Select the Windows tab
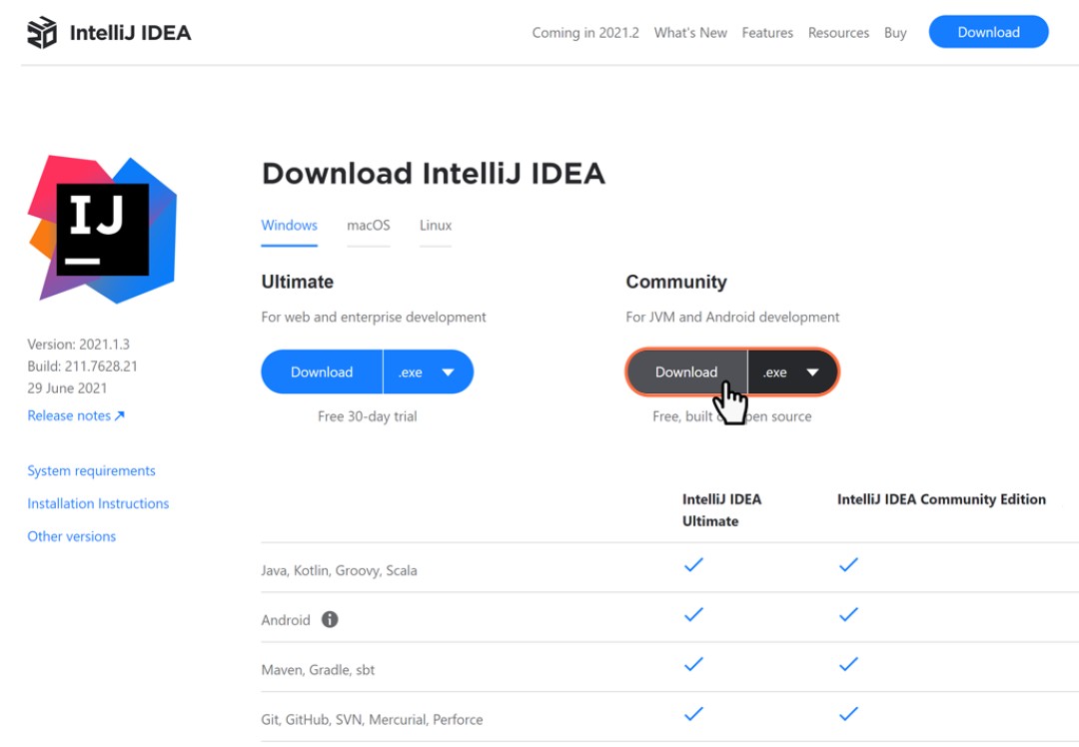The image size is (1079, 747). pos(289,226)
